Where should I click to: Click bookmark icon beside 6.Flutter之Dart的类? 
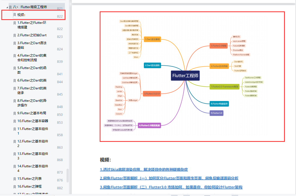click(15, 80)
